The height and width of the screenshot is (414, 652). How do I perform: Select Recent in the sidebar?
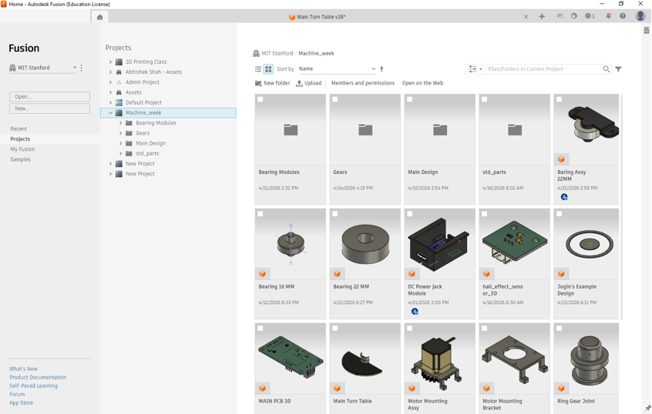(x=18, y=129)
